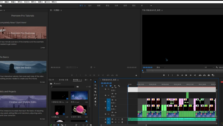Open timeline display settings wrench
The width and height of the screenshot is (223, 126).
pyautogui.click(x=119, y=86)
